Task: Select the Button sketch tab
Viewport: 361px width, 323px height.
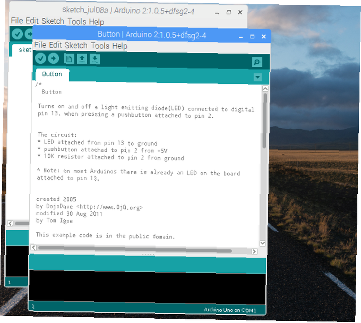Action: pyautogui.click(x=52, y=74)
